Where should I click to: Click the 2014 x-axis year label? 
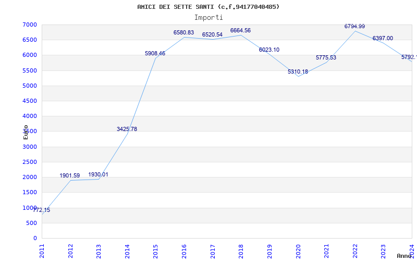pyautogui.click(x=127, y=251)
